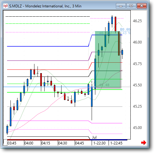Viewport: 155px width, 154px height.
Task: Close the S.MDLZ chart window
Action: 142,6
